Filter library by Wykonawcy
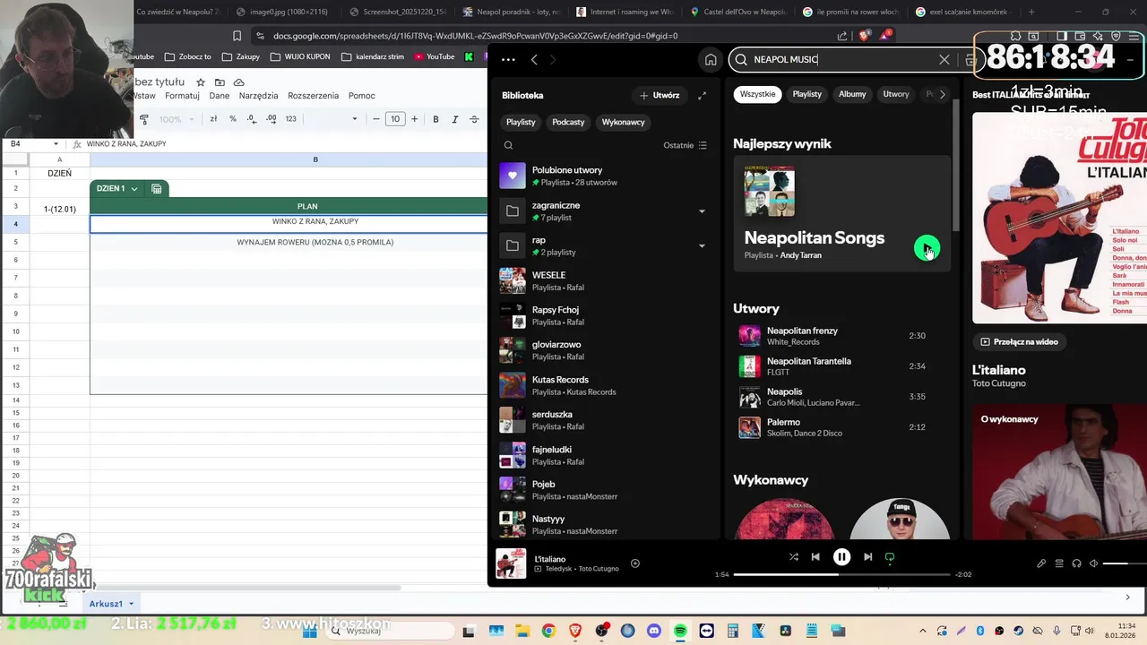1147x645 pixels. (623, 122)
